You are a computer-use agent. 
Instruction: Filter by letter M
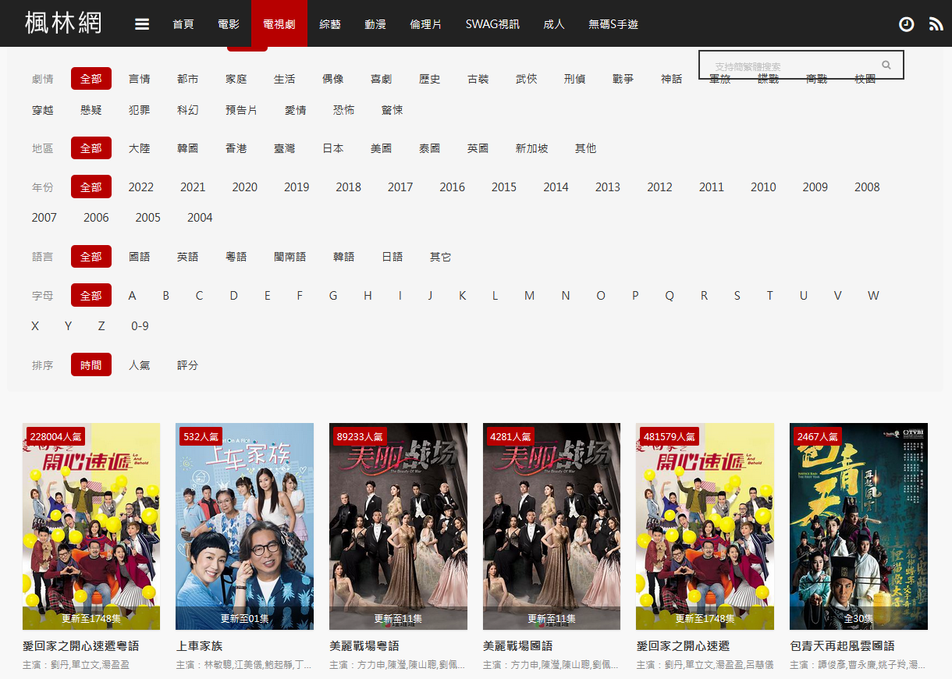530,296
